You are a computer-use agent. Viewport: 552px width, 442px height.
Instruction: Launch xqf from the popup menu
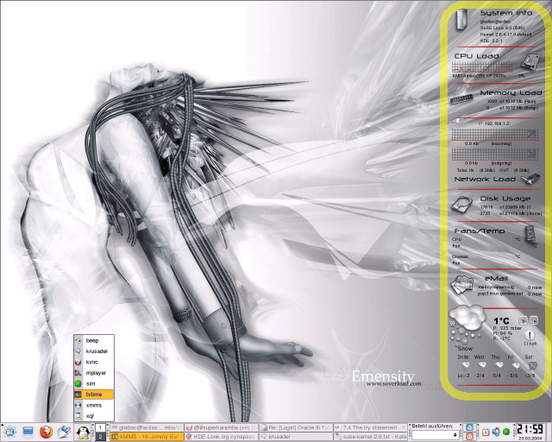coord(94,416)
